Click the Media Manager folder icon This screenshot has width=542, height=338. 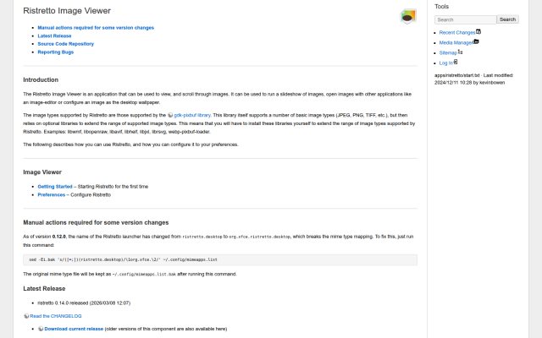click(476, 41)
